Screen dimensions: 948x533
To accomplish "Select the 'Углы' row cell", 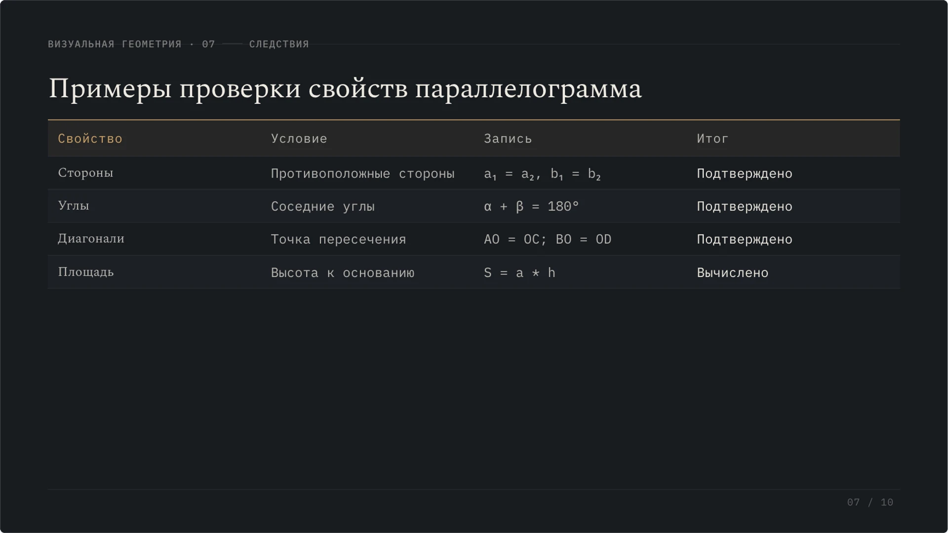I will pyautogui.click(x=73, y=206).
